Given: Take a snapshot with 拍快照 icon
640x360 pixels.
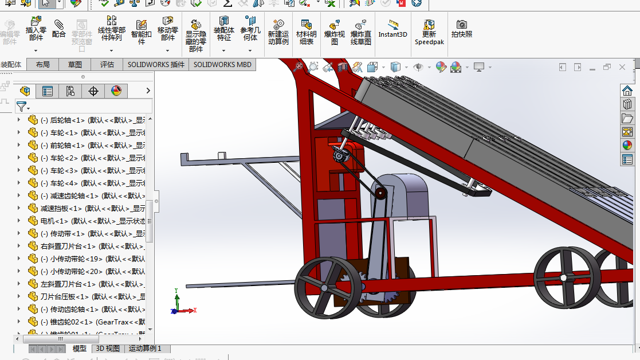Looking at the screenshot, I should pos(462,28).
